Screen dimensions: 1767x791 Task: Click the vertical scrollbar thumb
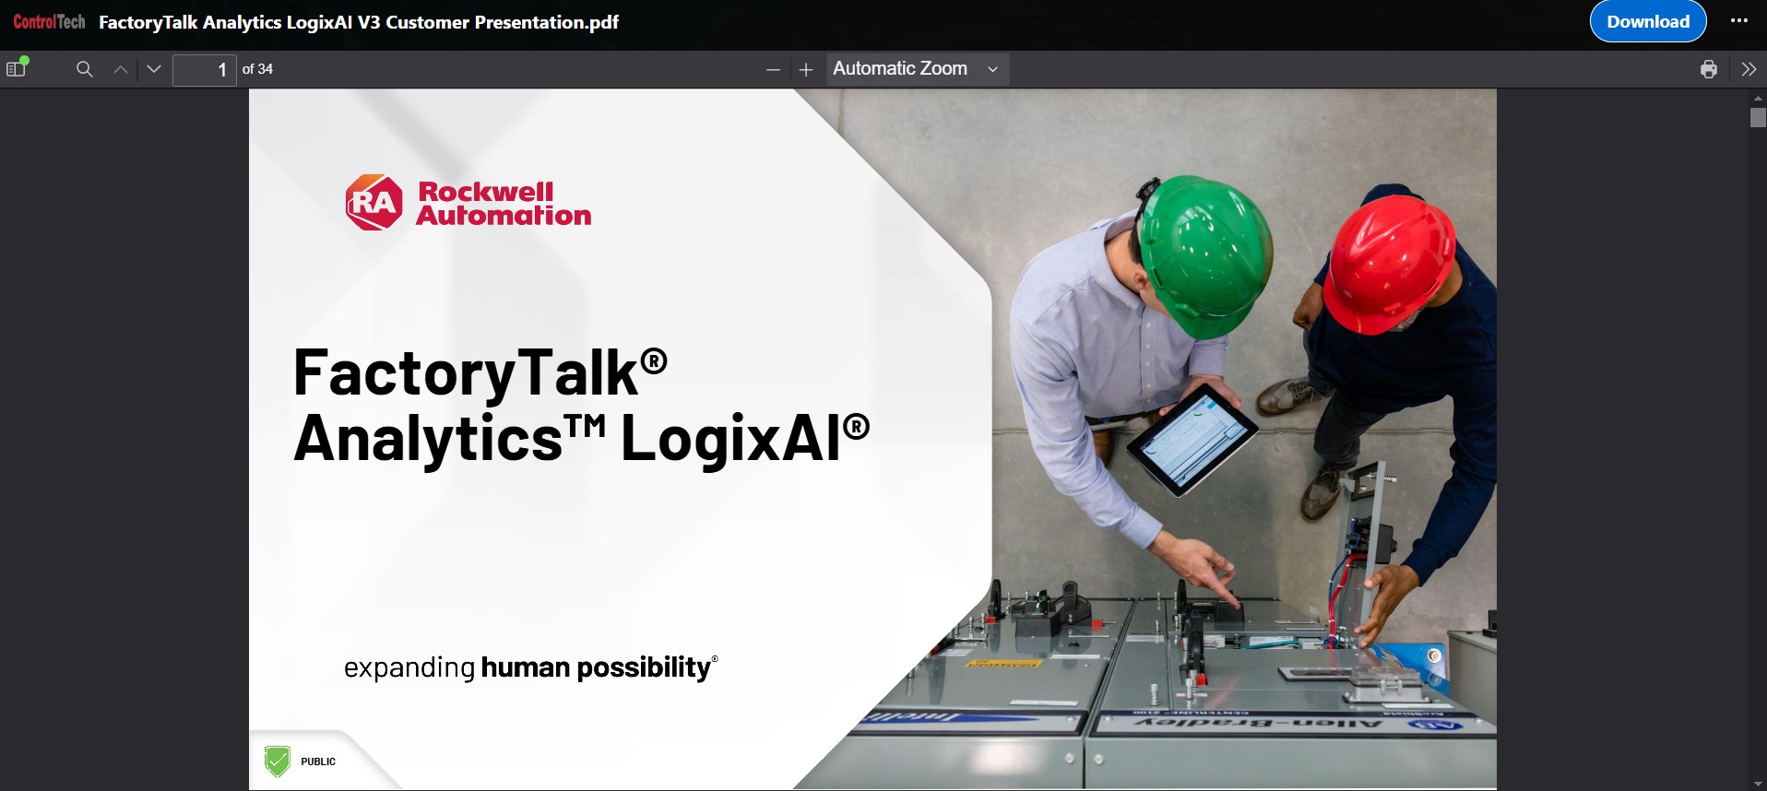point(1758,117)
